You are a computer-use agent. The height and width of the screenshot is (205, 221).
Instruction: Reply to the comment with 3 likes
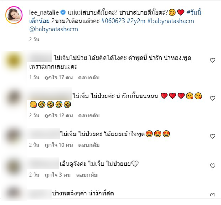87,175
